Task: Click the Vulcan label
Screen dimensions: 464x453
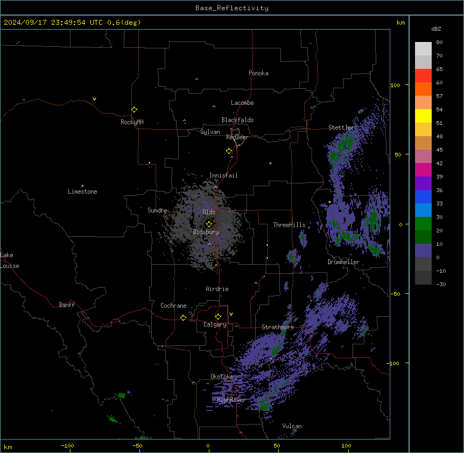Action: pyautogui.click(x=292, y=426)
